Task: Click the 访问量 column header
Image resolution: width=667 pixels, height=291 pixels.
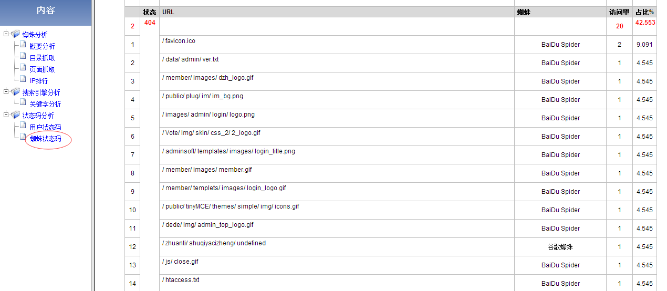Action: [x=619, y=12]
